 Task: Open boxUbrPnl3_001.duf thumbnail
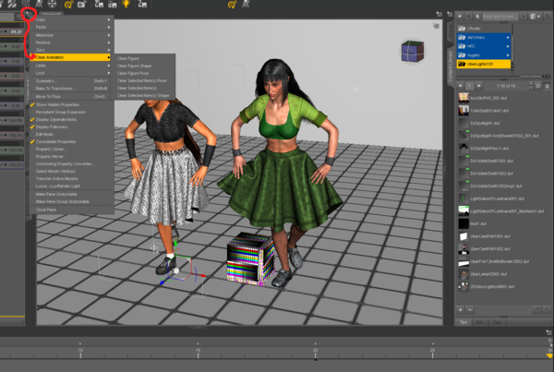464,98
